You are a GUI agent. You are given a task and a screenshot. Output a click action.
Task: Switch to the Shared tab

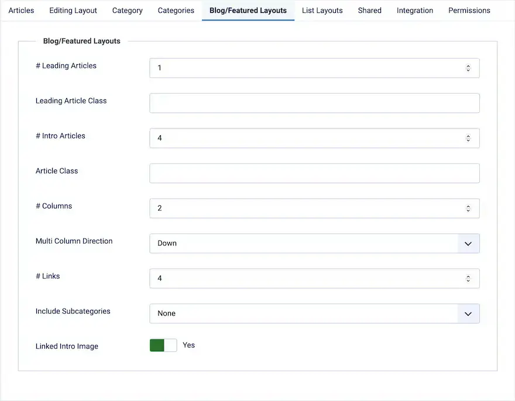pyautogui.click(x=370, y=11)
